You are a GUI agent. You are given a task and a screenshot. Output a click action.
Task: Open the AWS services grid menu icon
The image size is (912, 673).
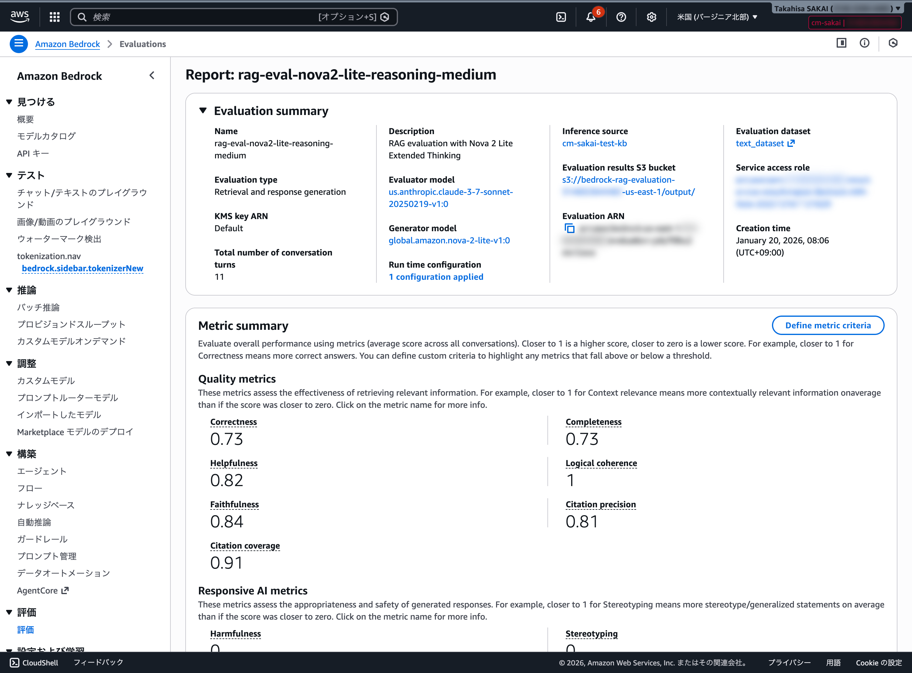(54, 17)
